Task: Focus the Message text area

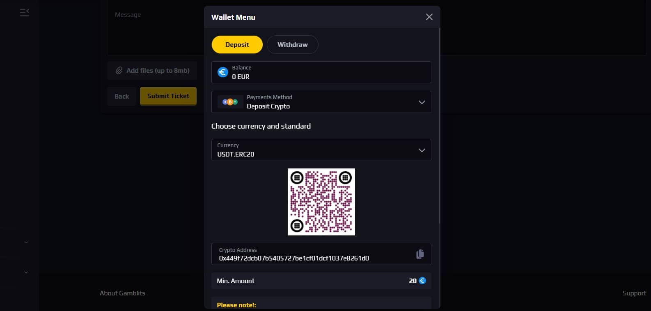Action: (x=156, y=33)
